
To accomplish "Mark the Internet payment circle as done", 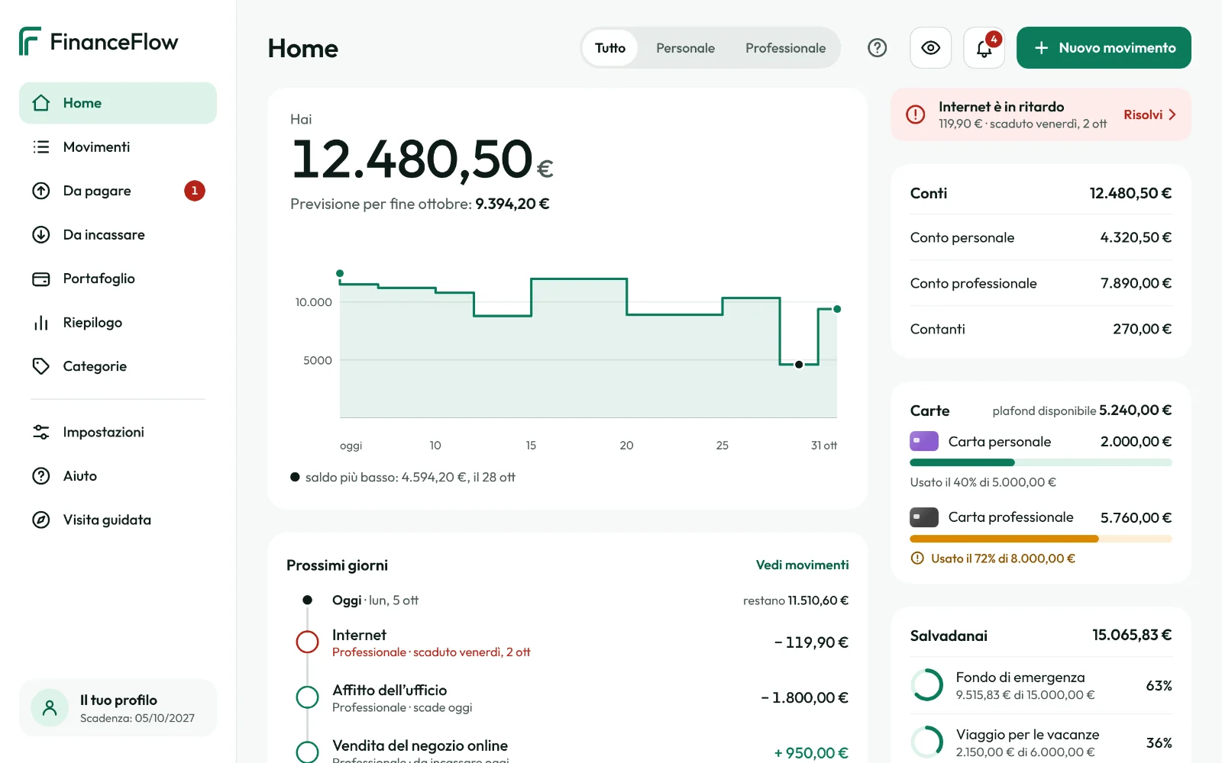I will click(x=307, y=642).
